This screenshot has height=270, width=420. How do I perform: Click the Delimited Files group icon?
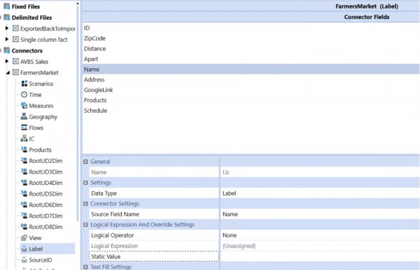point(6,17)
